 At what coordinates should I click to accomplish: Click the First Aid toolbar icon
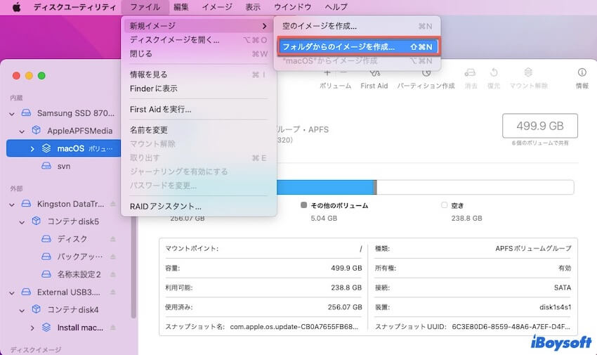(x=374, y=72)
